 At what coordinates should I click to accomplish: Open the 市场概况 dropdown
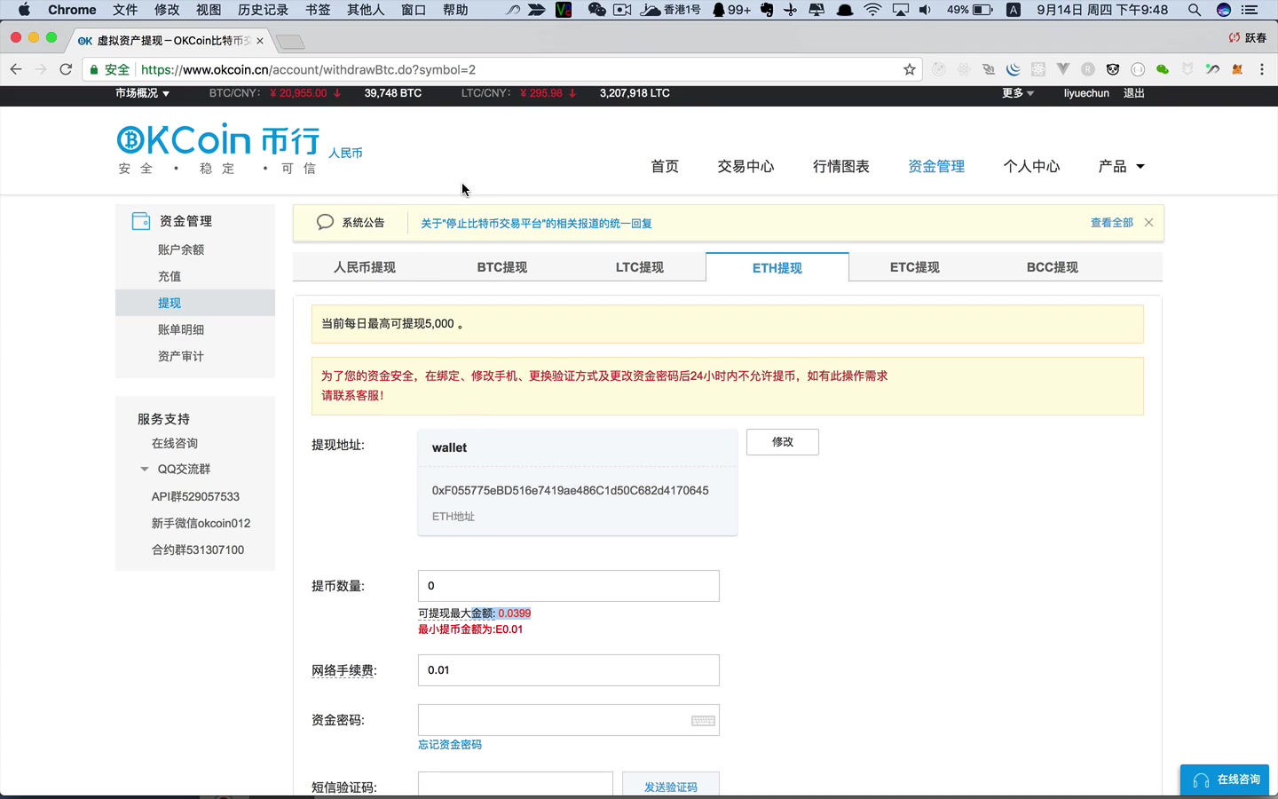click(142, 93)
